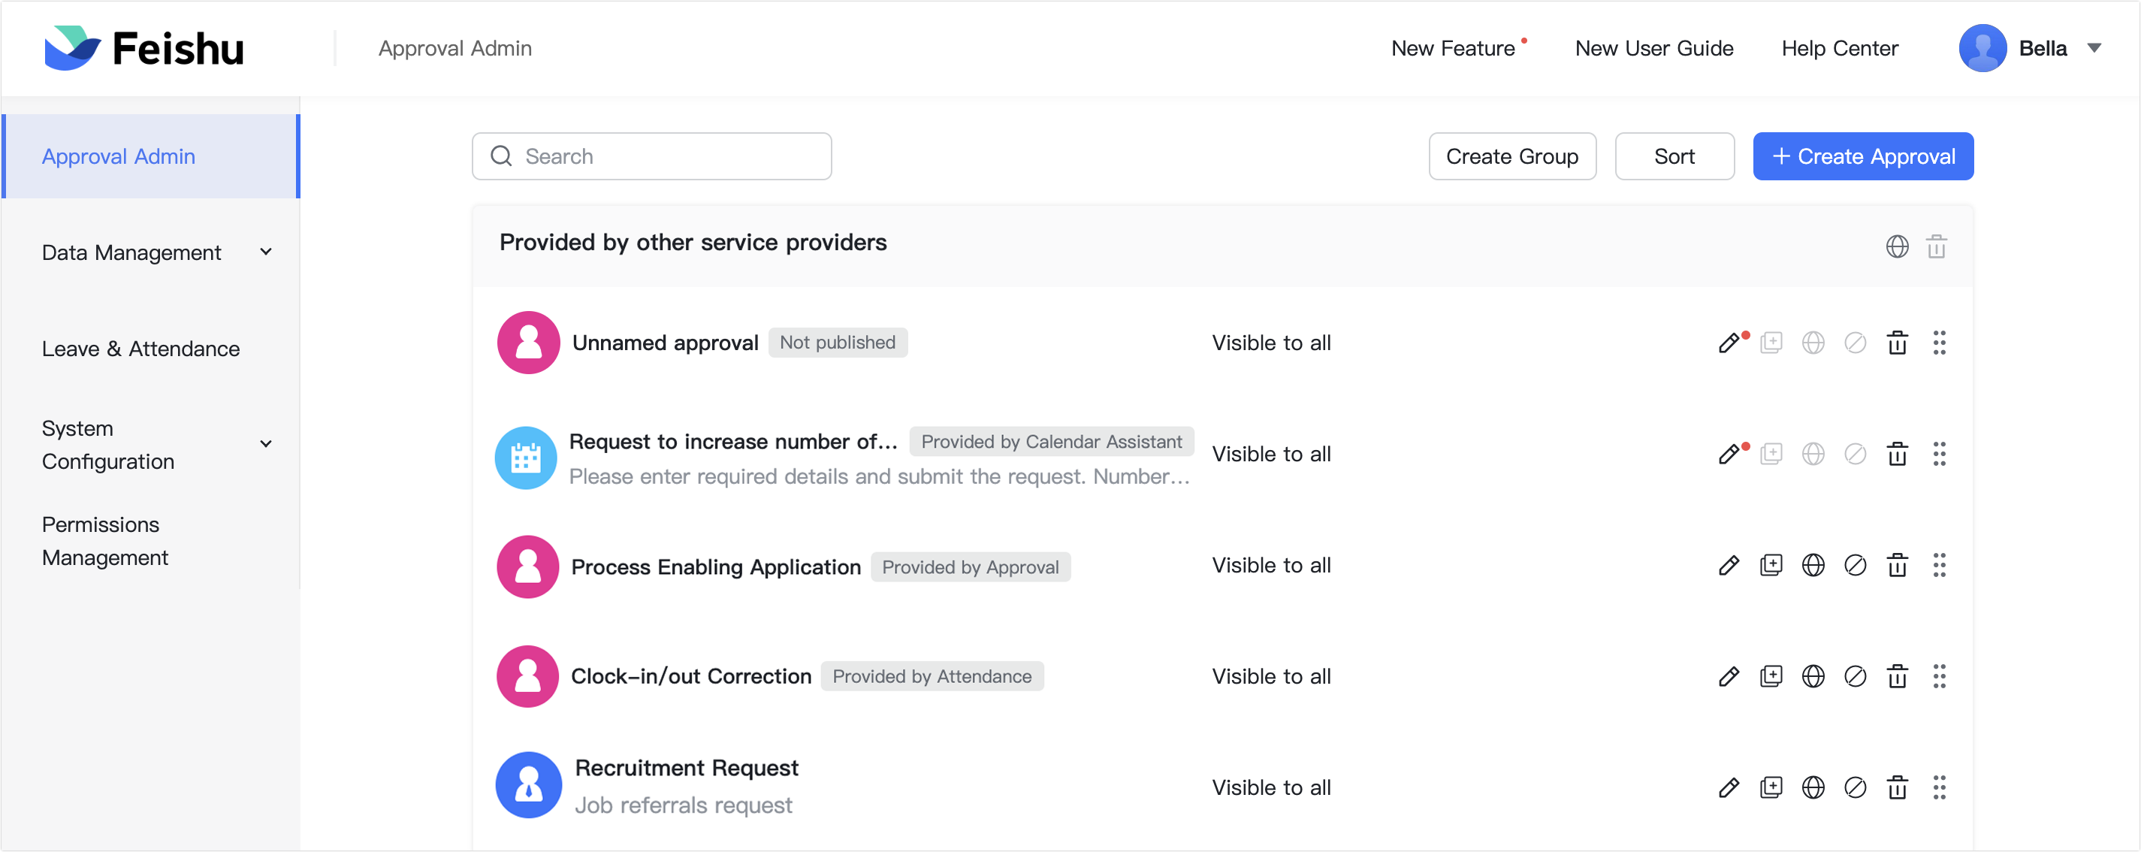Screen dimensions: 2141x852
Task: Click the globe icon in the group header
Action: (x=1897, y=246)
